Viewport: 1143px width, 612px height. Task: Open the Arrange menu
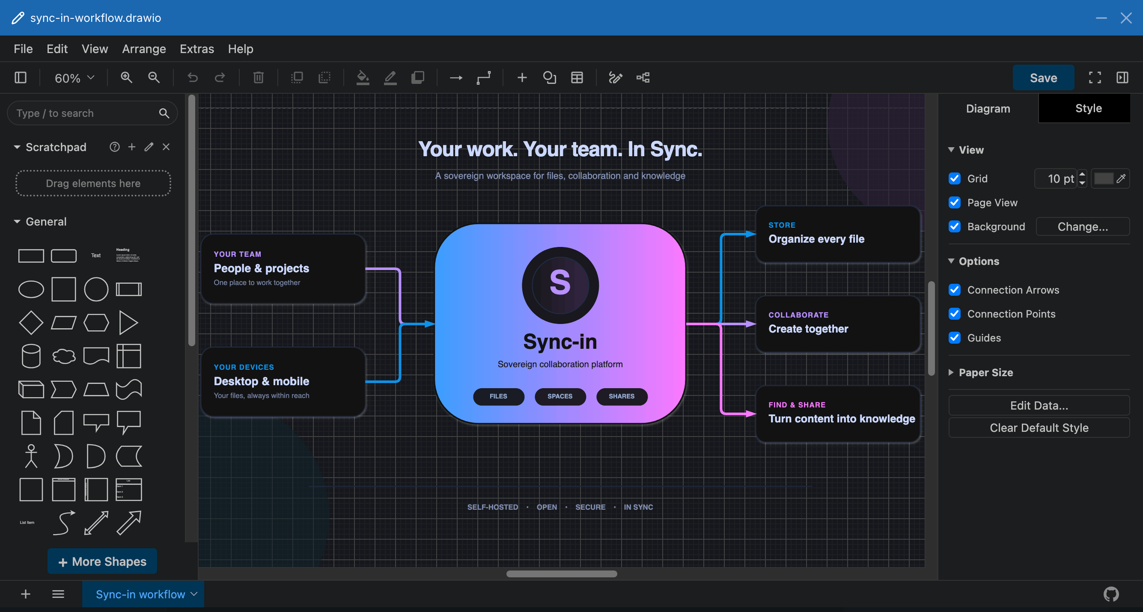click(x=144, y=49)
